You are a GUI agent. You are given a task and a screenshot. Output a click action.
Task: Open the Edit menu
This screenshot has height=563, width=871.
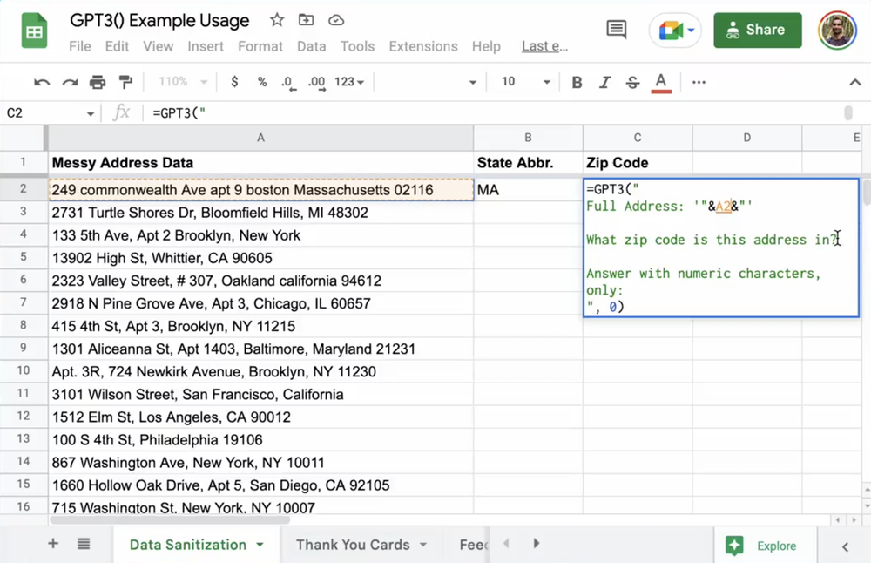point(117,47)
